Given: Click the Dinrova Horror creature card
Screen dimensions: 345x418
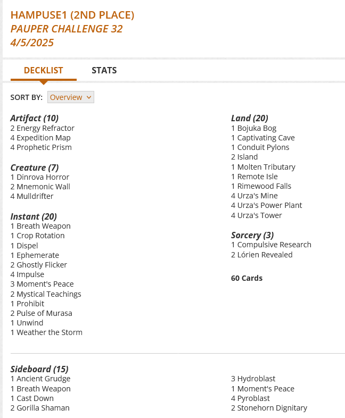Looking at the screenshot, I should [x=43, y=177].
